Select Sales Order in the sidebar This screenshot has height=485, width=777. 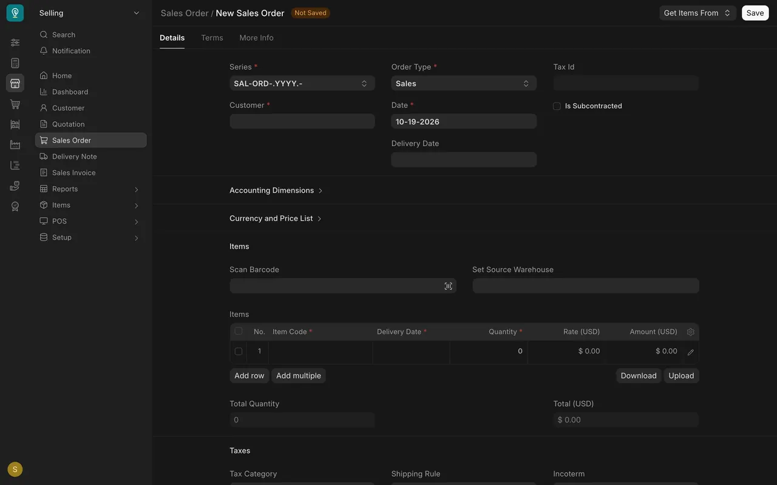click(91, 140)
